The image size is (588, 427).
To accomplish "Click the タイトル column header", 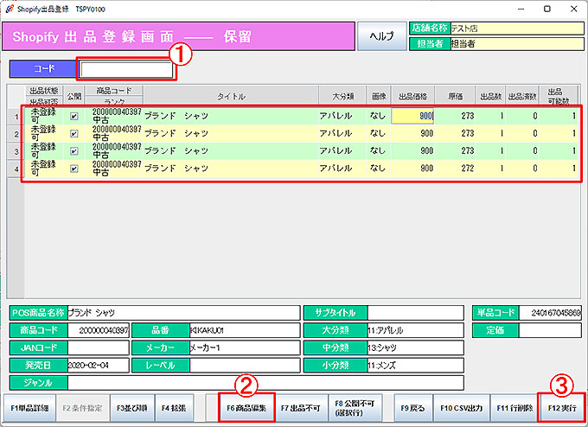I will [x=231, y=96].
